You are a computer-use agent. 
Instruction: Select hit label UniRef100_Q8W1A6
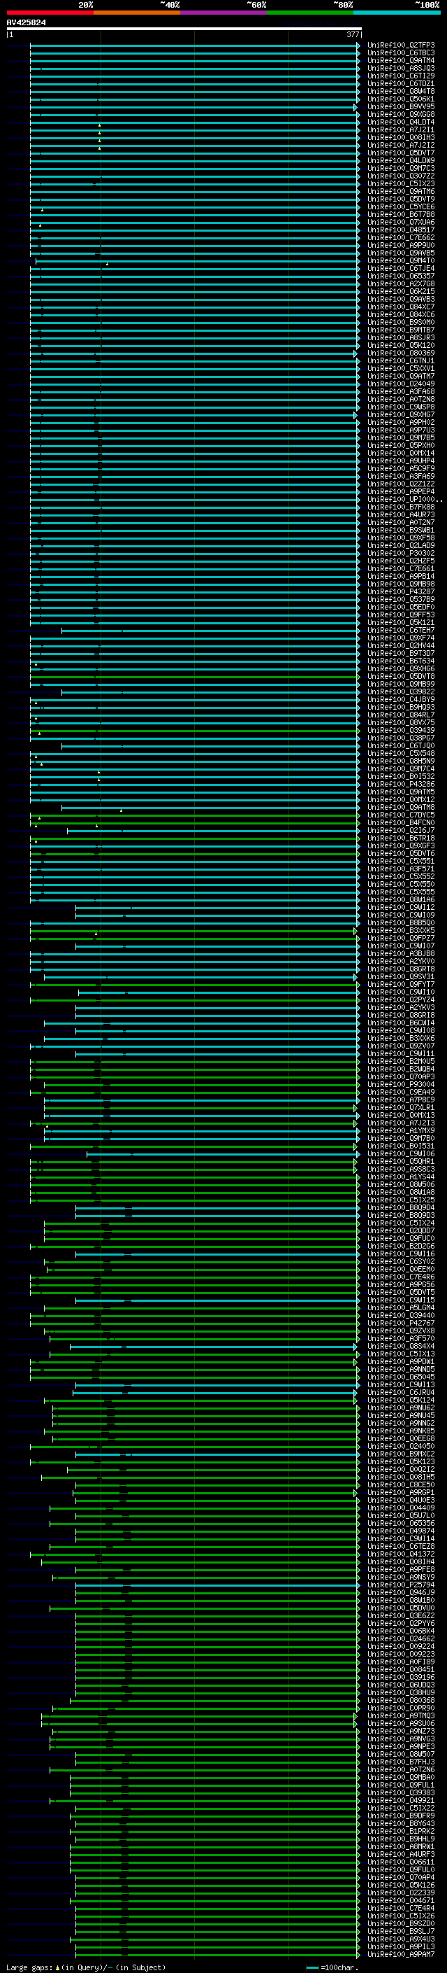(x=401, y=900)
